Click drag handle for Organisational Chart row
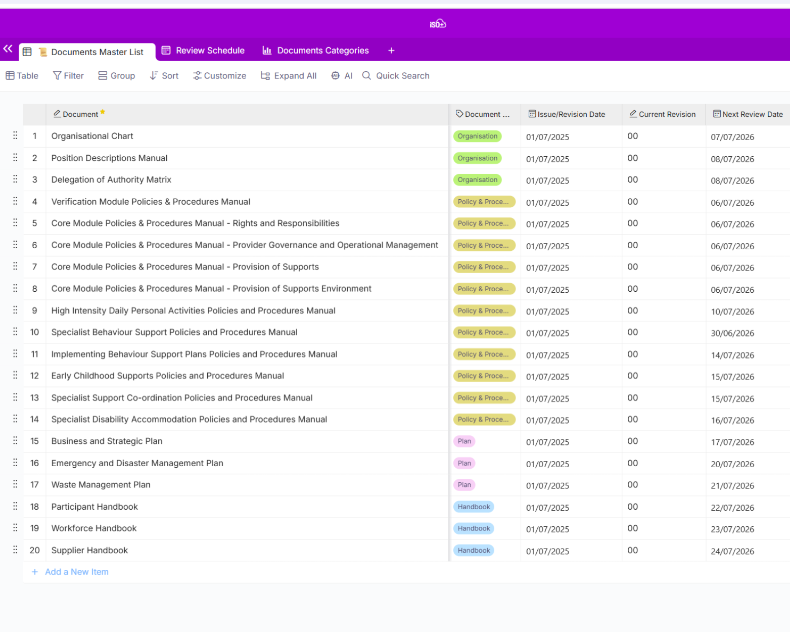The width and height of the screenshot is (790, 632). click(15, 136)
